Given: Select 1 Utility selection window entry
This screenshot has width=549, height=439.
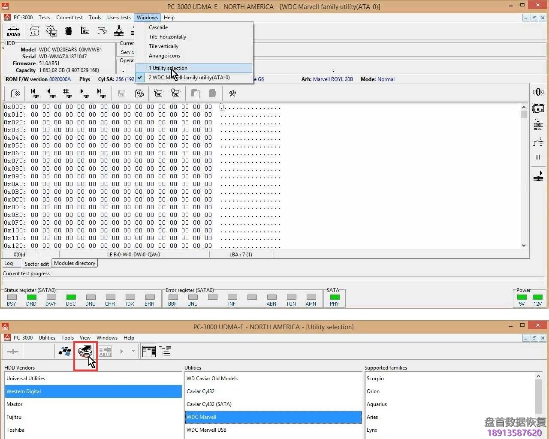Looking at the screenshot, I should 168,68.
